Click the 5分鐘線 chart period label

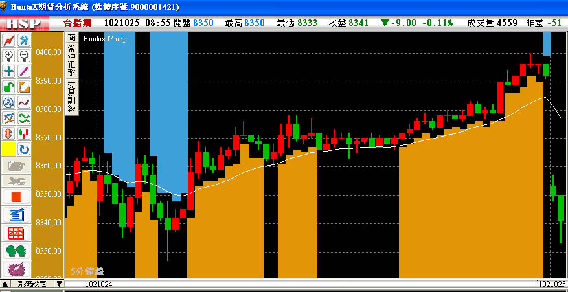tap(87, 271)
